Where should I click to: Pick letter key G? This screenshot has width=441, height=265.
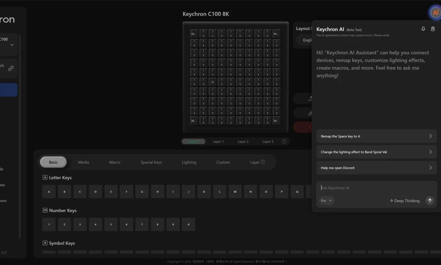[x=142, y=192]
